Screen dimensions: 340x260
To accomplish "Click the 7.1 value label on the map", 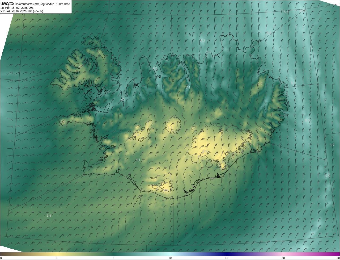I will pyautogui.click(x=188, y=87).
